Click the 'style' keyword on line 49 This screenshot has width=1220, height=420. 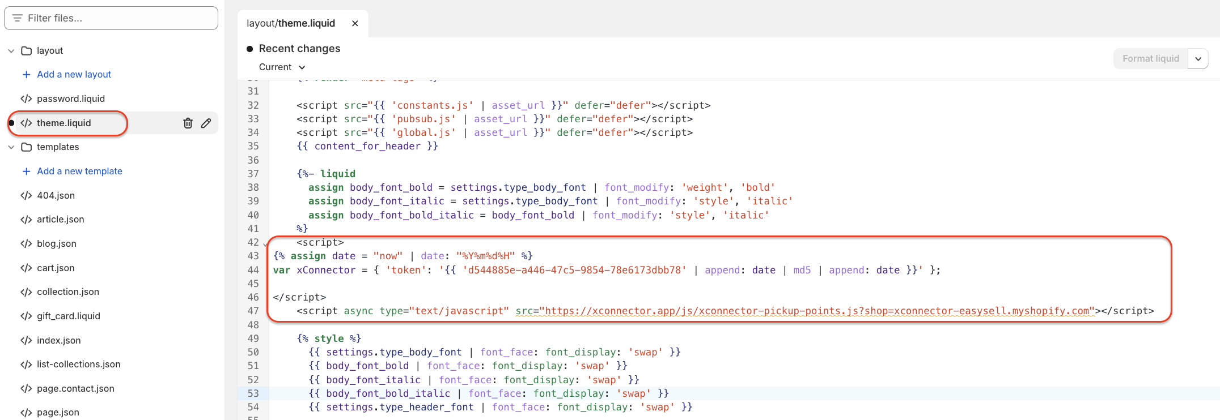tap(329, 338)
